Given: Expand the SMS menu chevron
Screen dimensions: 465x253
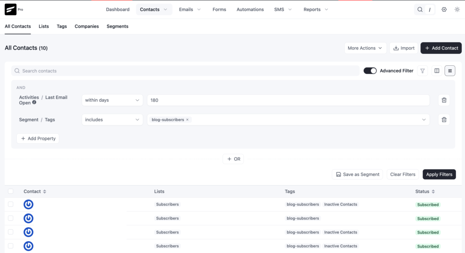Looking at the screenshot, I should pos(290,10).
